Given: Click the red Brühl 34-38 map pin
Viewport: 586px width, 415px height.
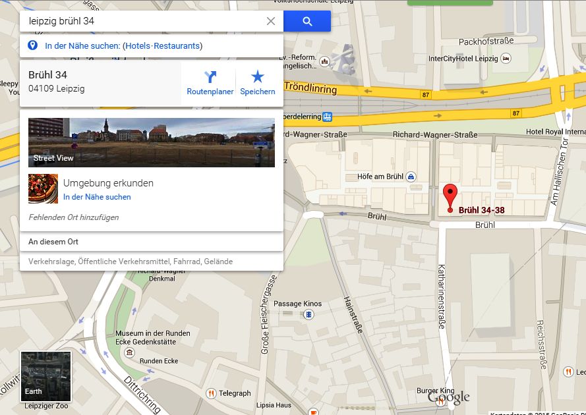Looking at the screenshot, I should 450,198.
